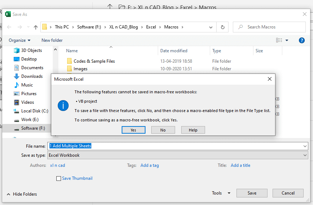Open the Tools dropdown menu

221,193
